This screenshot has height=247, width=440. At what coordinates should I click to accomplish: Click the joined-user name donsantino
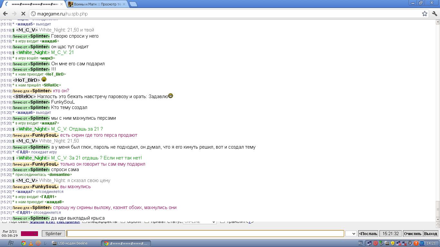60,175
